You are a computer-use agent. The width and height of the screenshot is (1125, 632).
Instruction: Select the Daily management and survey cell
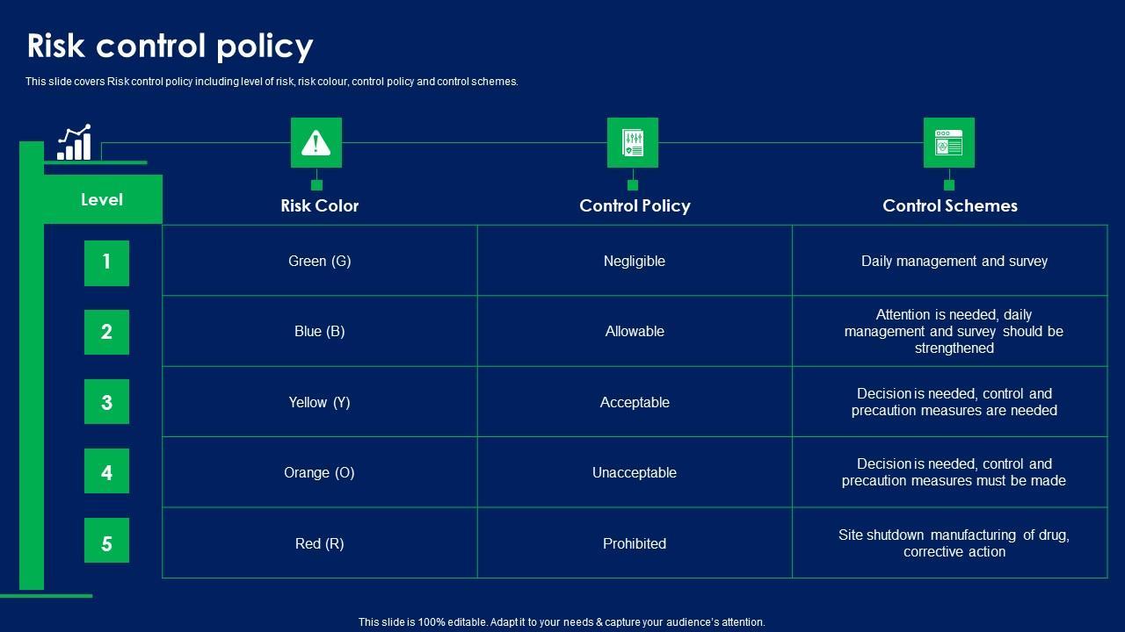(x=954, y=261)
